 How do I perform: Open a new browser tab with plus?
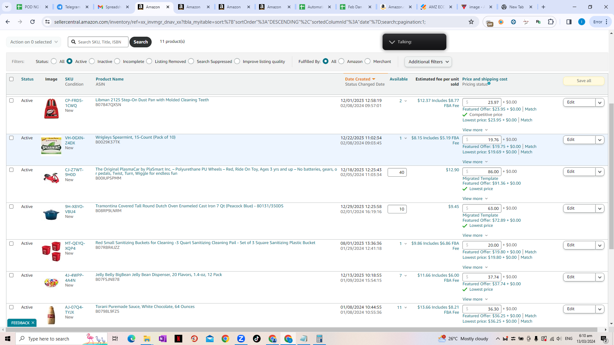[x=543, y=7]
